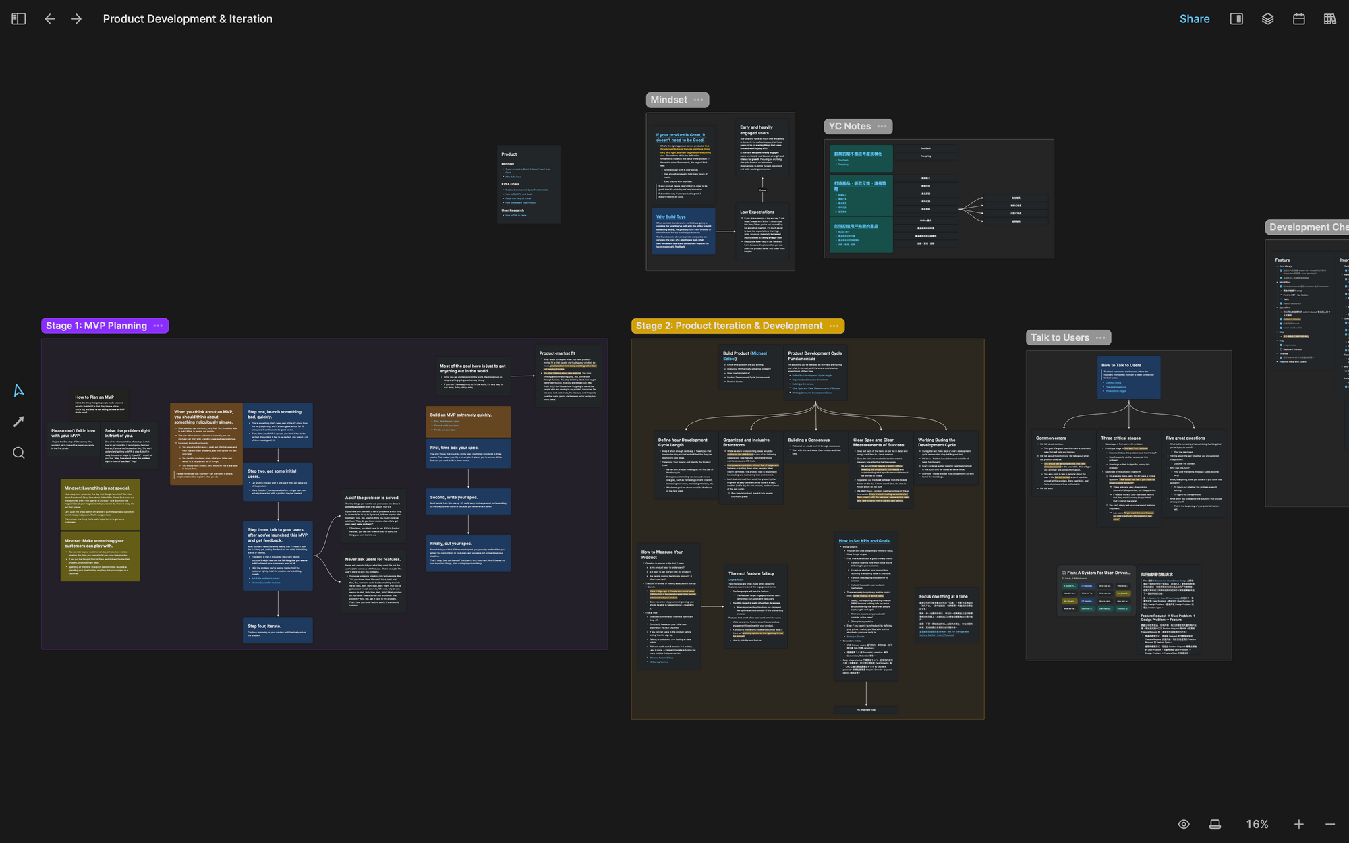Toggle the eye visibility icon
Screen dimensions: 1349x843
click(x=1184, y=824)
